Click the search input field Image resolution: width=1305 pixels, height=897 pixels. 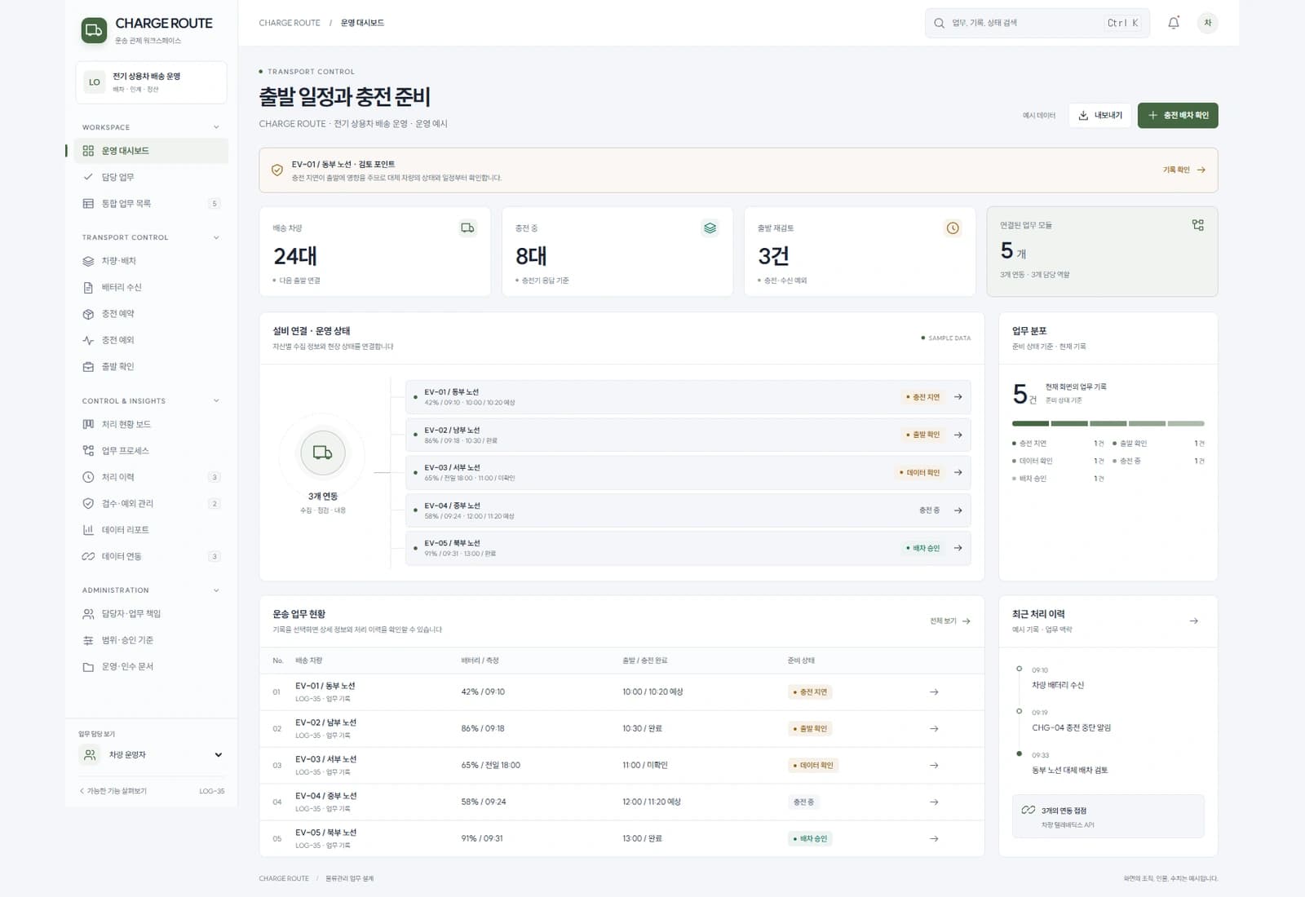(1037, 23)
